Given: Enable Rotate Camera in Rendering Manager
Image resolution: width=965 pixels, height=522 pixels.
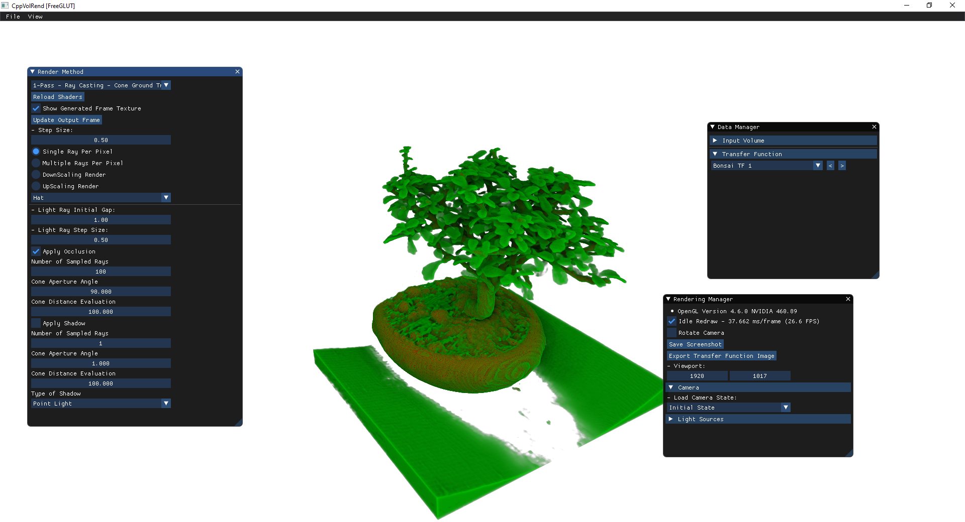Looking at the screenshot, I should 671,332.
